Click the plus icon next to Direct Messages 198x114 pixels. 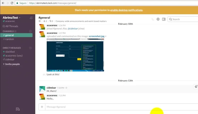point(31,48)
